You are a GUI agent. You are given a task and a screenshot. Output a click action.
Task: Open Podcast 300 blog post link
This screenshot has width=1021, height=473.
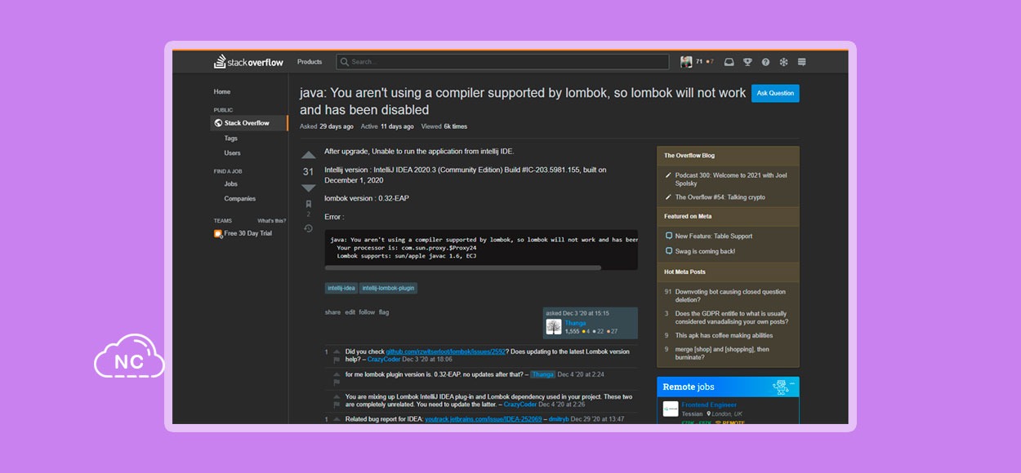pos(731,179)
